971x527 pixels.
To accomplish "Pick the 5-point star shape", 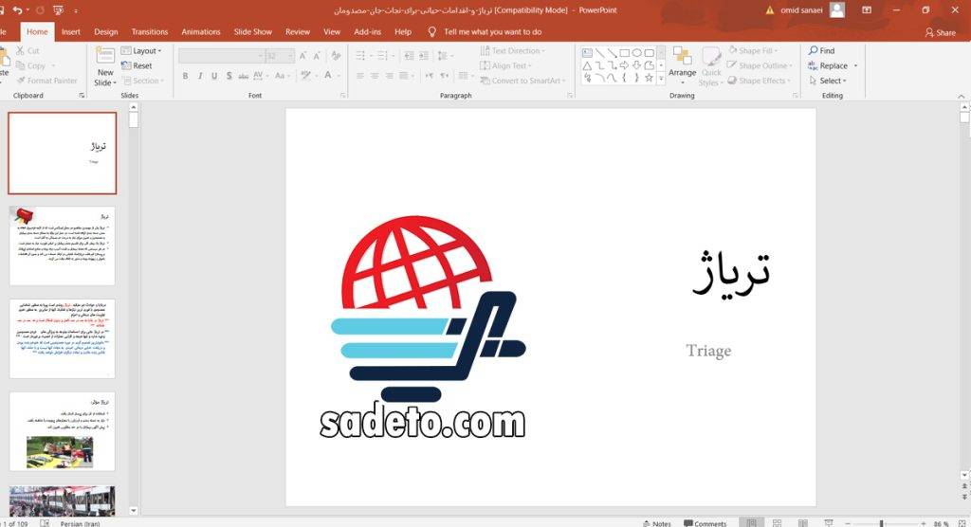I will 649,78.
